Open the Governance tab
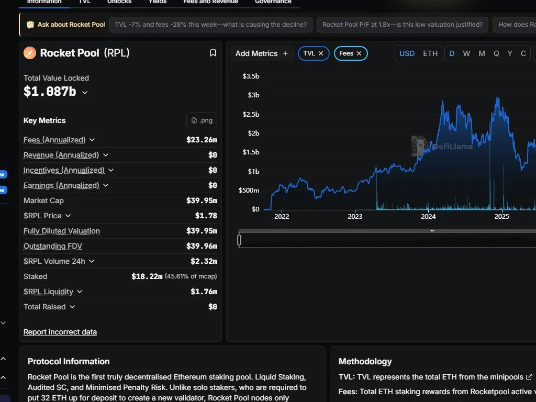The height and width of the screenshot is (402, 536). (x=273, y=2)
